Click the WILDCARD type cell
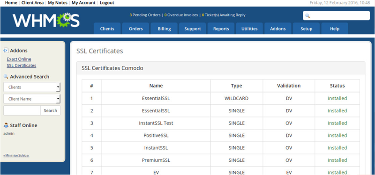The width and height of the screenshot is (375, 175). [x=237, y=98]
